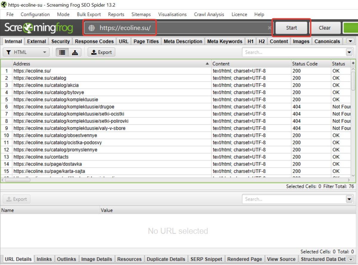358x265 pixels.
Task: Click the HTML filter funnel icon
Action: 9,52
